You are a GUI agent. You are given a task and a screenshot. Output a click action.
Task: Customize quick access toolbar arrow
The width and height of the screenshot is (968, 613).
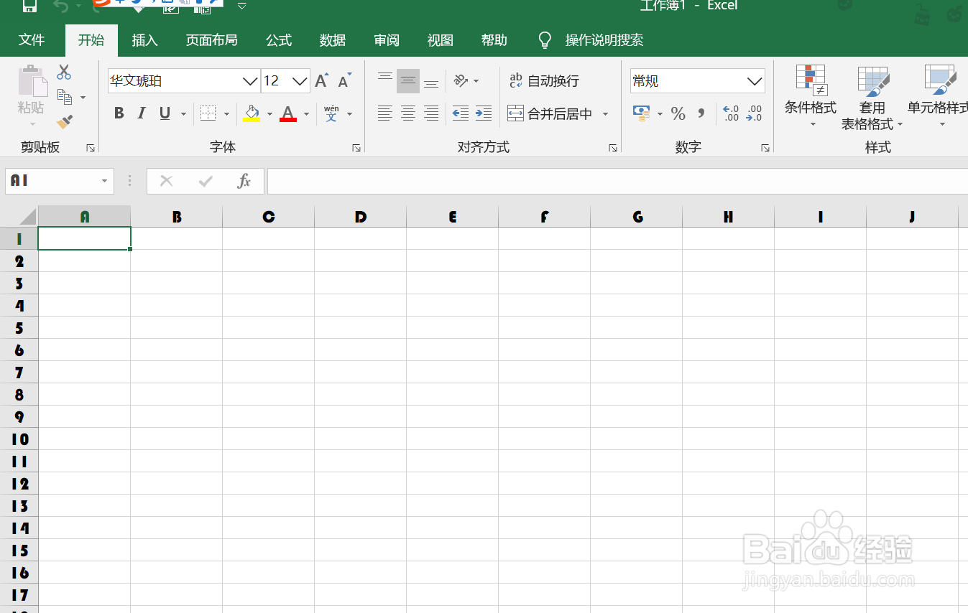[242, 6]
